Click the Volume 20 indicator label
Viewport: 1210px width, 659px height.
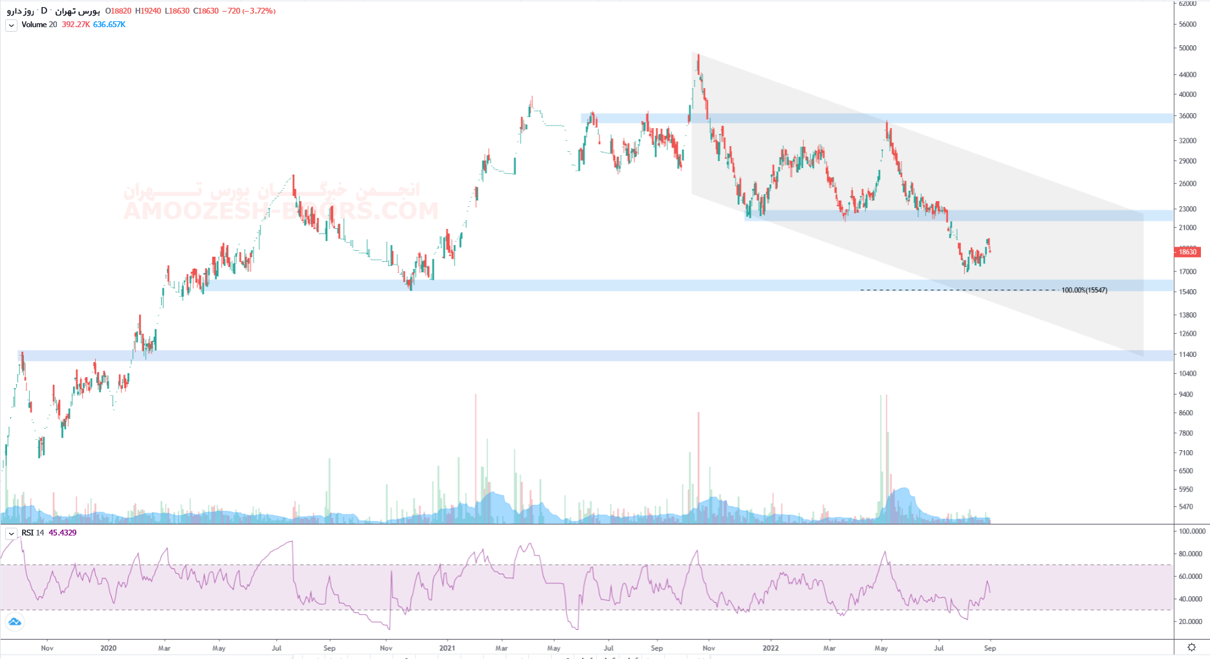click(39, 25)
